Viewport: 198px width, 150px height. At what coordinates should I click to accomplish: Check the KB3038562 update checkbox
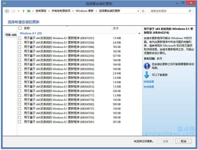20,73
